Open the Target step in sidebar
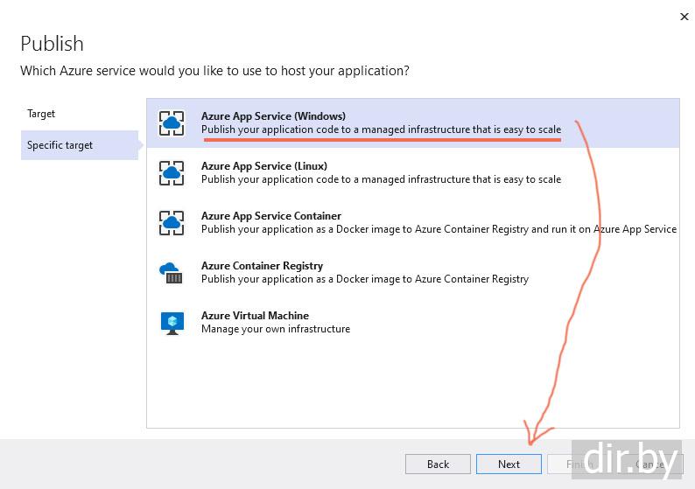695x489 pixels. 41,114
